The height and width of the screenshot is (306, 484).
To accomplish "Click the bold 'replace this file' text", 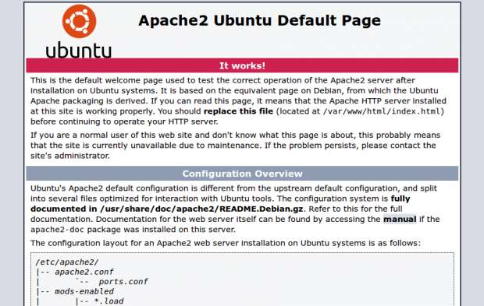I will point(238,111).
